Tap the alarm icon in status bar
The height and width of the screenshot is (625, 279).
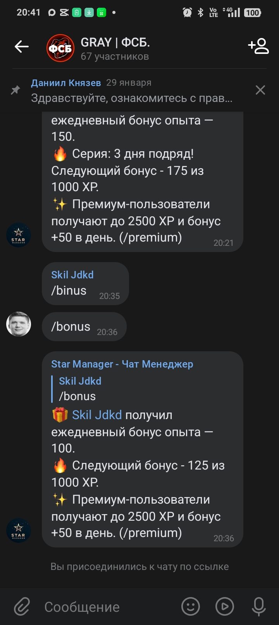tap(187, 12)
